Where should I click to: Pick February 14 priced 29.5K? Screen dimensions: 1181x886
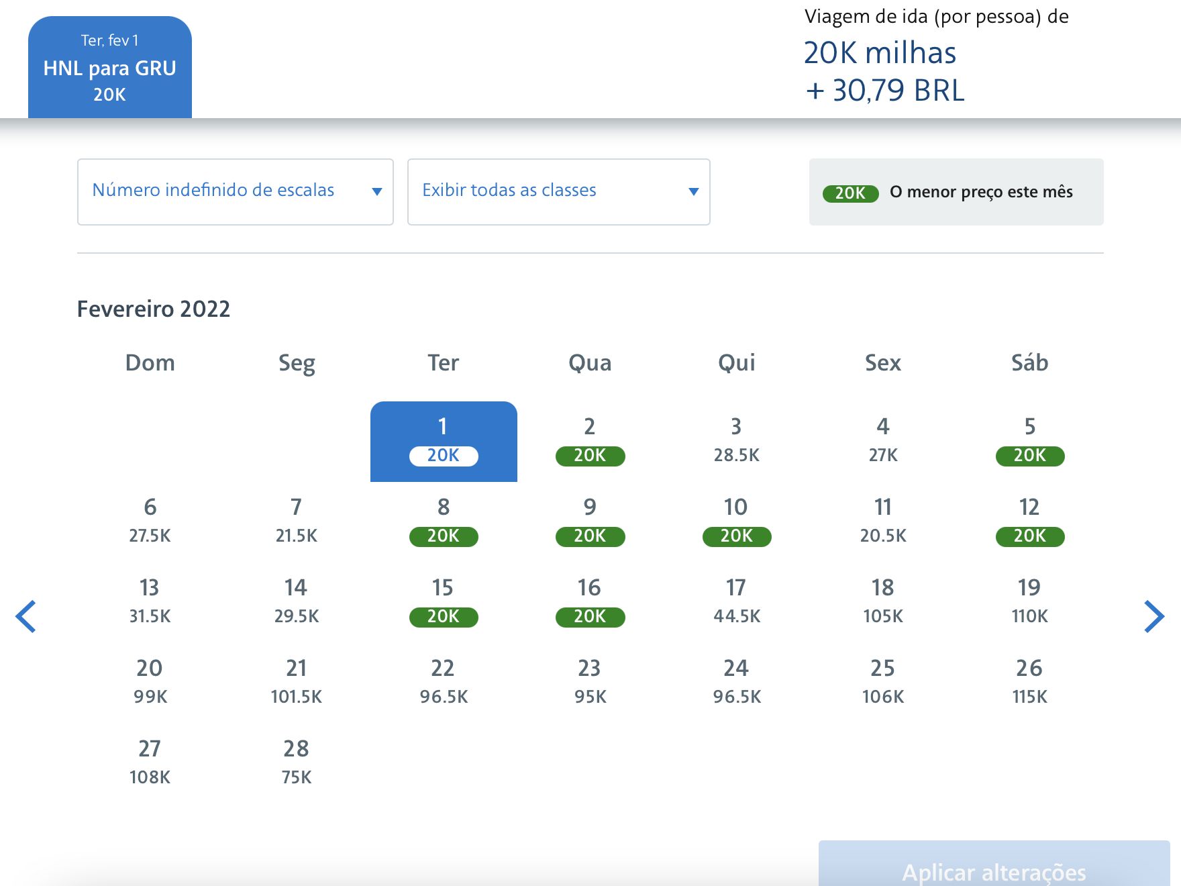coord(297,603)
